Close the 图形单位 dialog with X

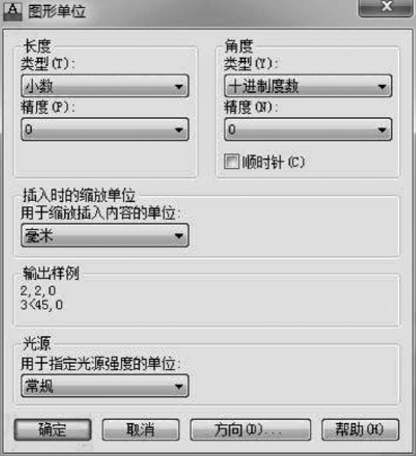[385, 8]
